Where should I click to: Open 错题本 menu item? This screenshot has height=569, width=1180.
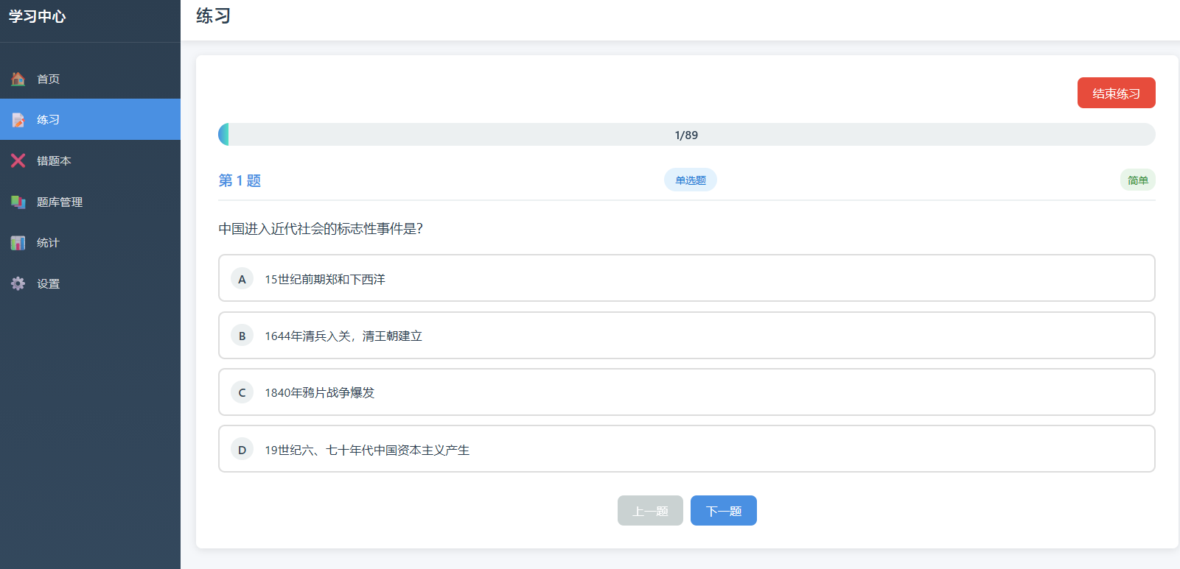pyautogui.click(x=90, y=160)
